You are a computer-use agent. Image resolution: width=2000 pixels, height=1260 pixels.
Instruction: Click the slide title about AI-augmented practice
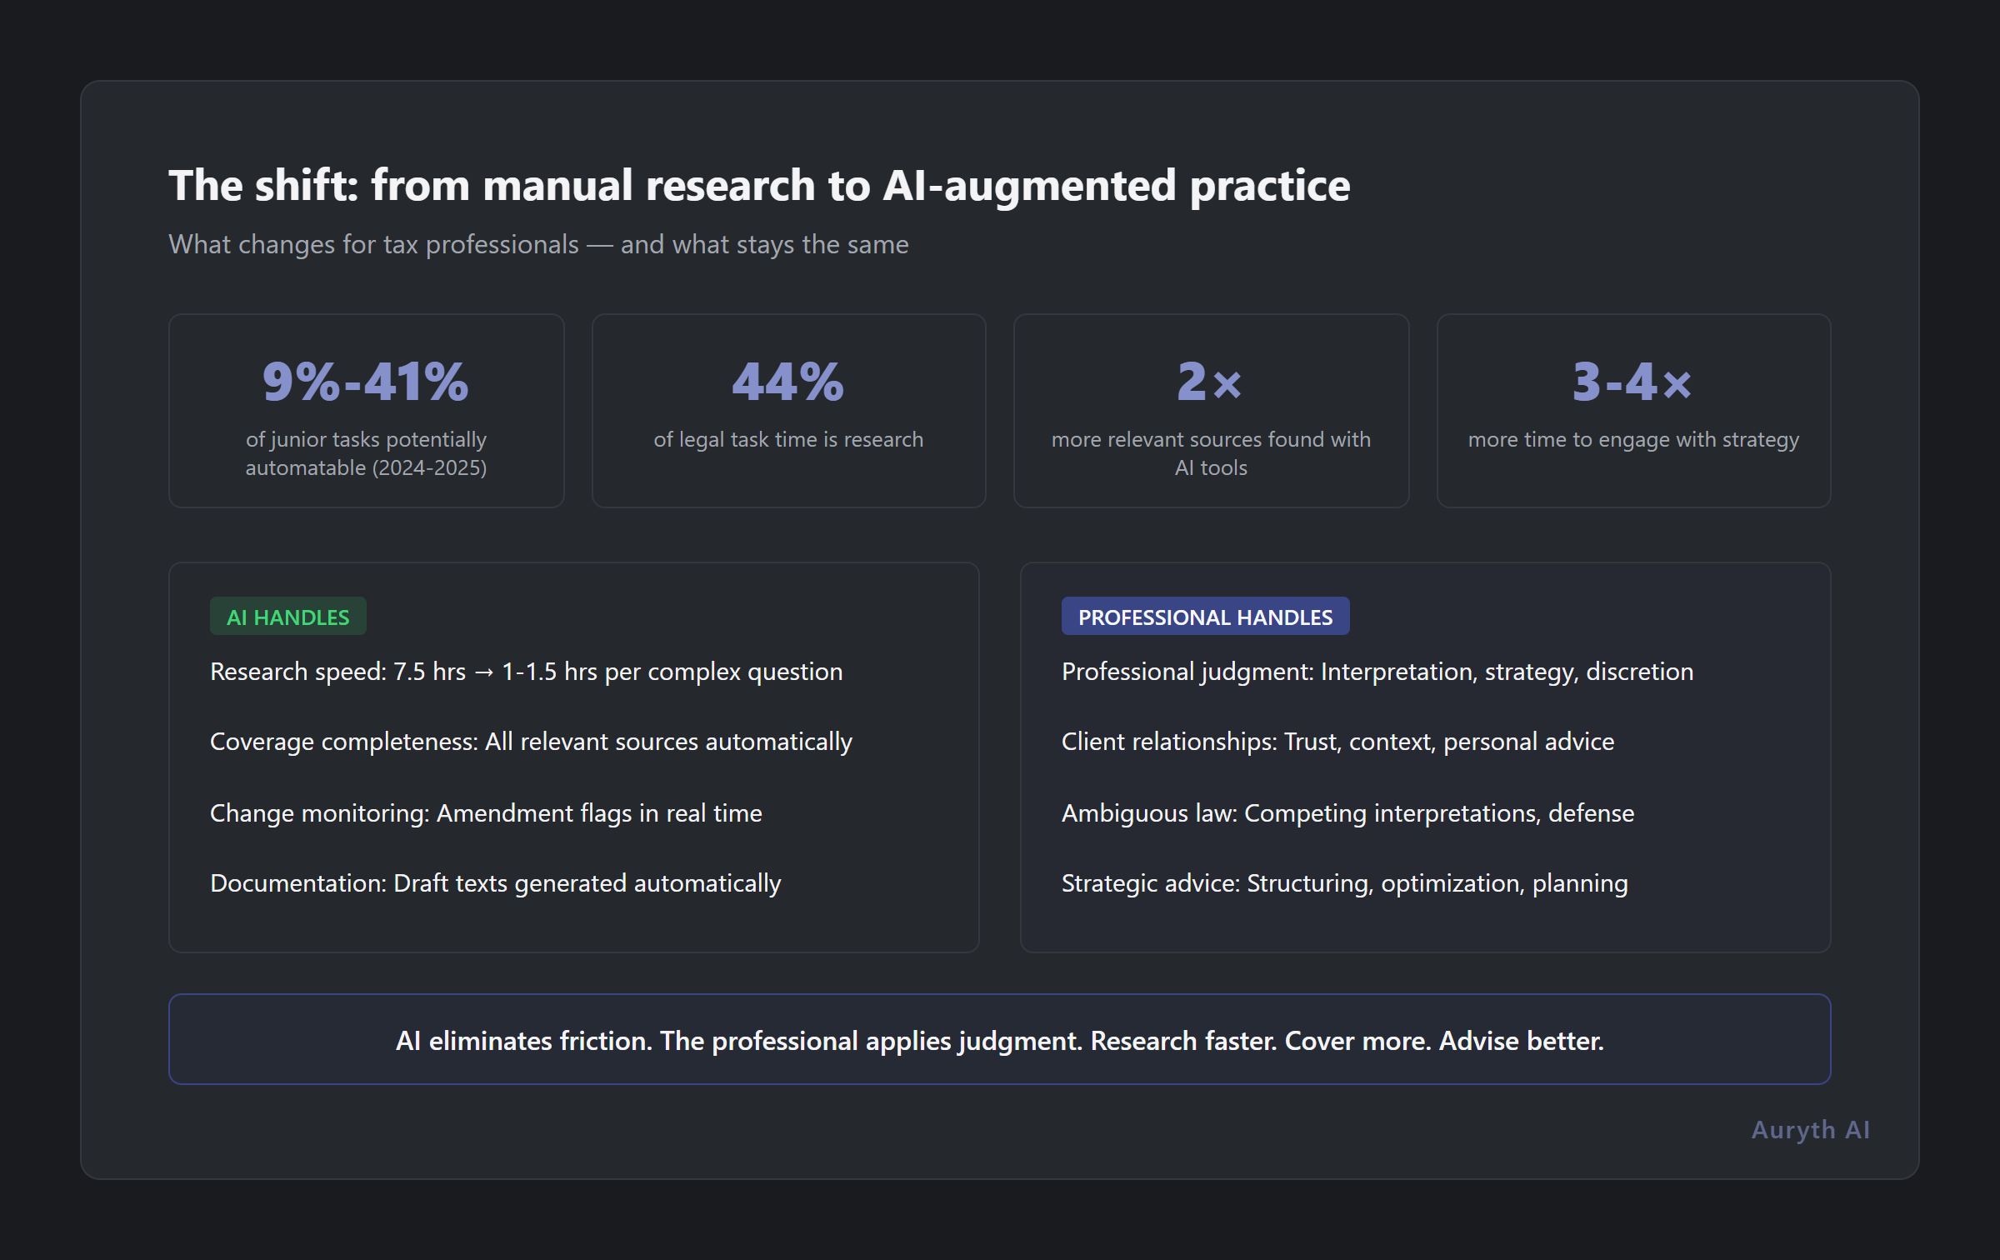(x=759, y=185)
